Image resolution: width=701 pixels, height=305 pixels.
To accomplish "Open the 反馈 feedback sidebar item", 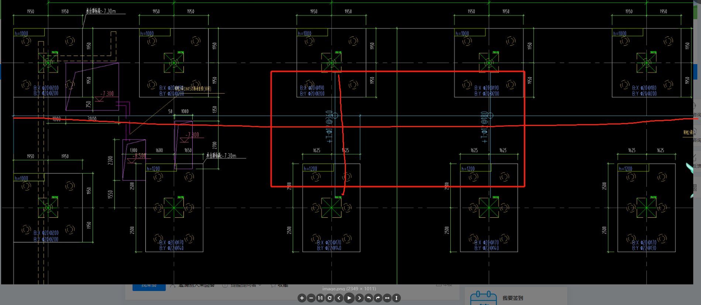I will (x=697, y=162).
